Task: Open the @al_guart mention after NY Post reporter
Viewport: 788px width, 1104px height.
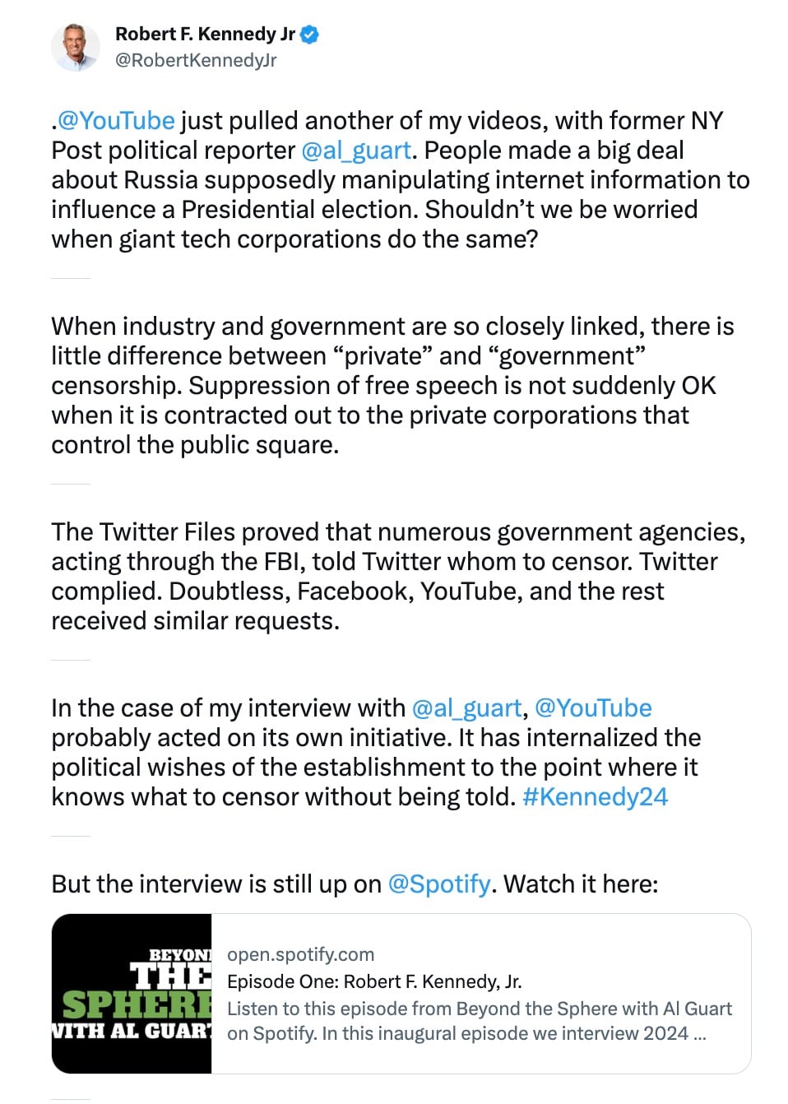Action: pyautogui.click(x=356, y=151)
